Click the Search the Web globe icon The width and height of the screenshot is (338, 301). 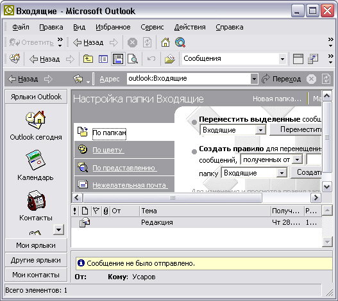pos(180,42)
